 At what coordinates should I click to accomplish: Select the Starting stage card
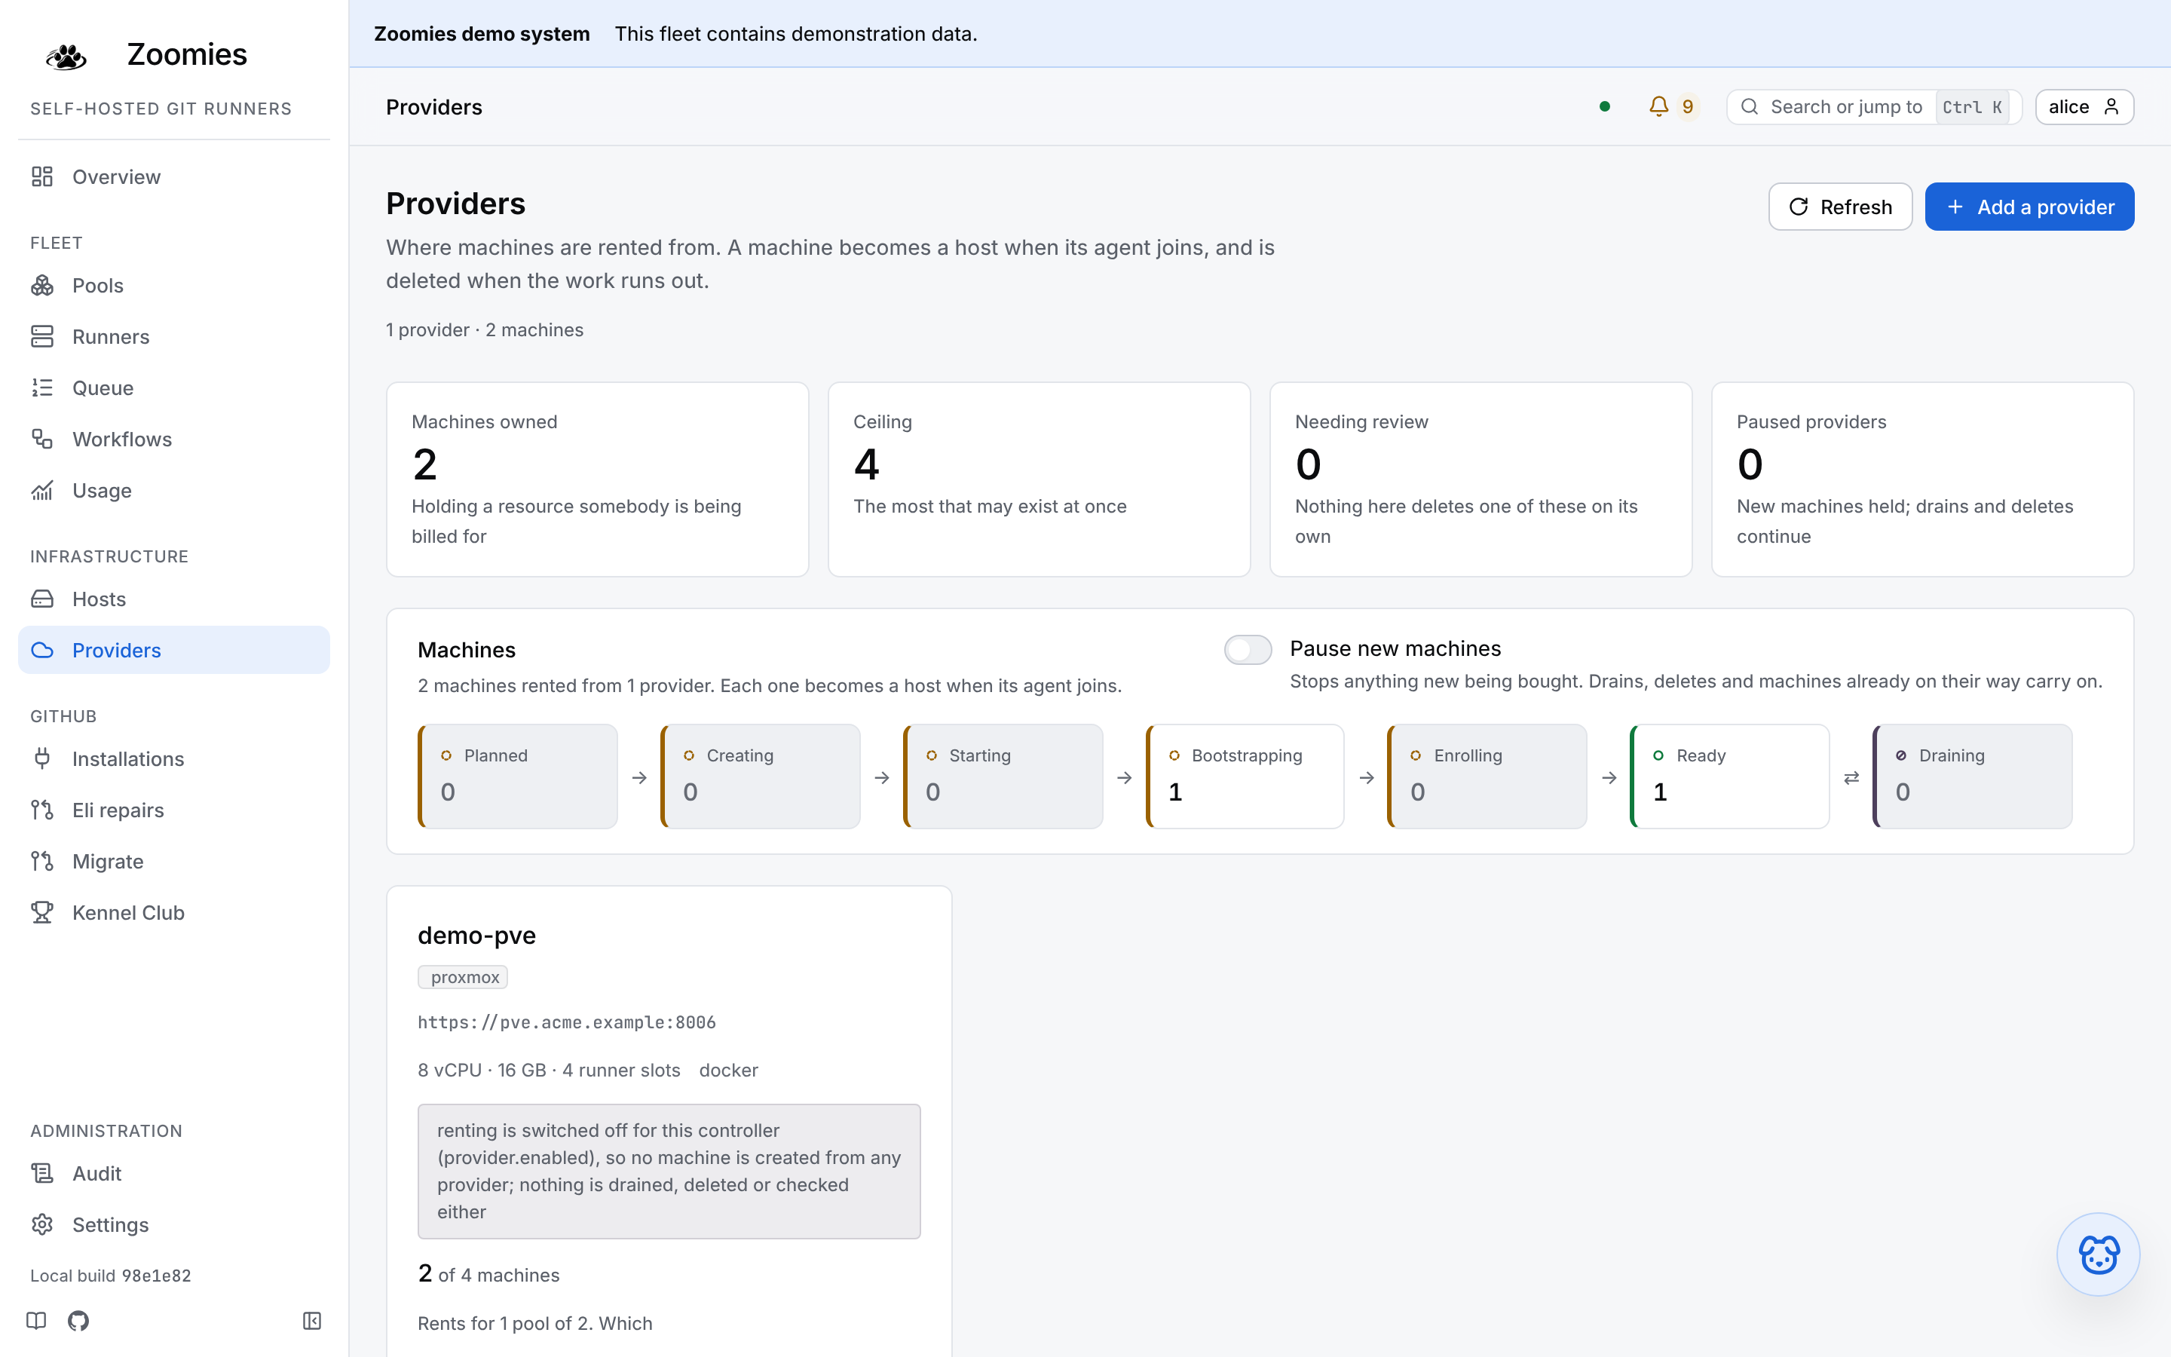[x=1003, y=777]
